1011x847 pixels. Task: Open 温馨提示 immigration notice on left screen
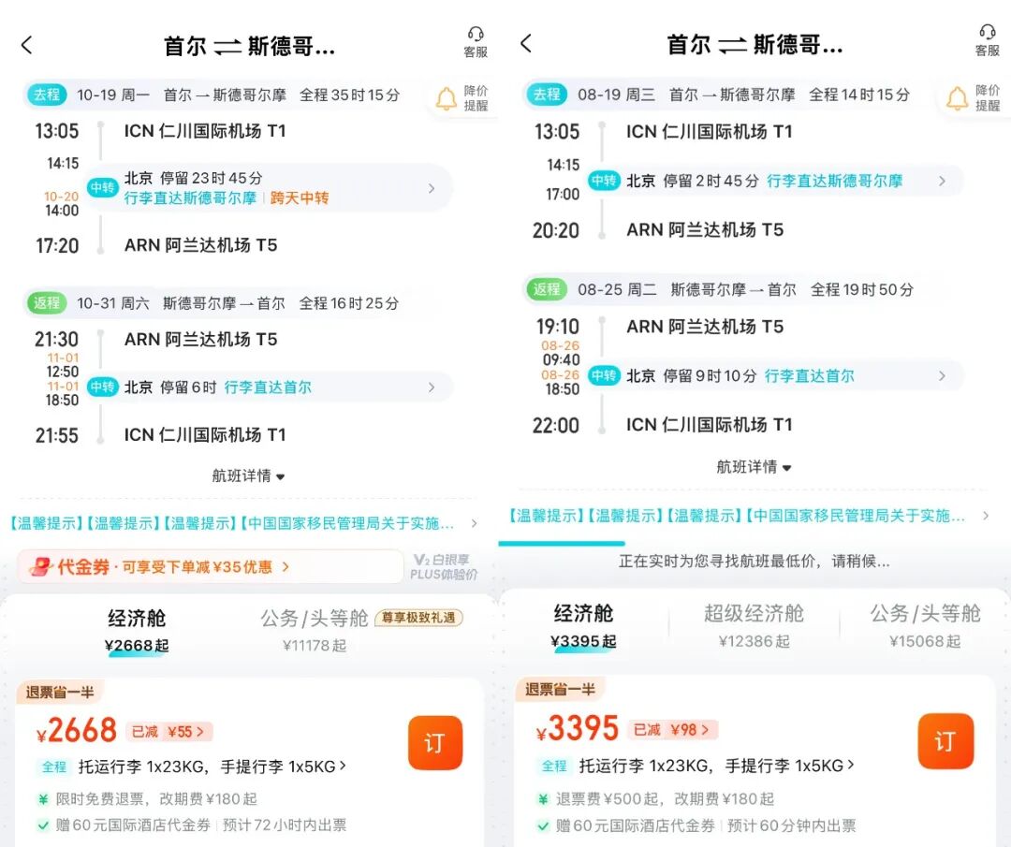(232, 523)
